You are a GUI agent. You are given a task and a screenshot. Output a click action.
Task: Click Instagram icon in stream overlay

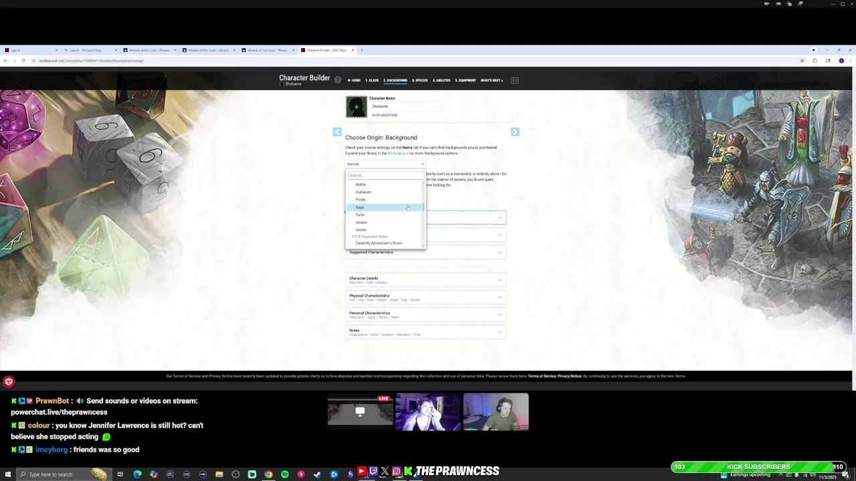pyautogui.click(x=397, y=472)
